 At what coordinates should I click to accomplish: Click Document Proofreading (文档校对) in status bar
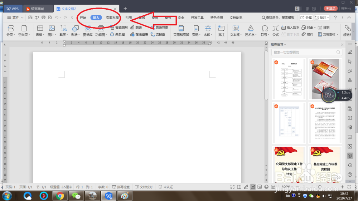(x=144, y=187)
